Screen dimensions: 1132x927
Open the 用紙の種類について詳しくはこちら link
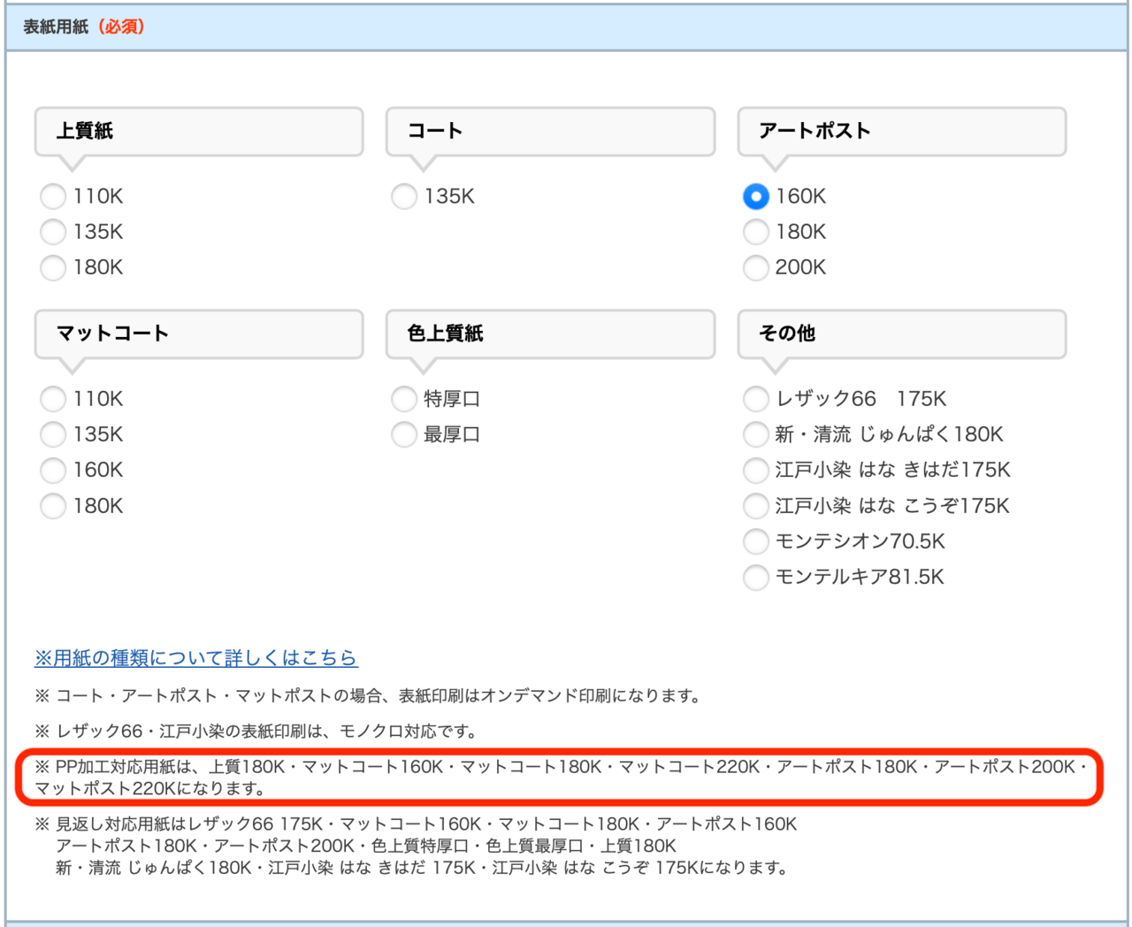click(x=195, y=658)
